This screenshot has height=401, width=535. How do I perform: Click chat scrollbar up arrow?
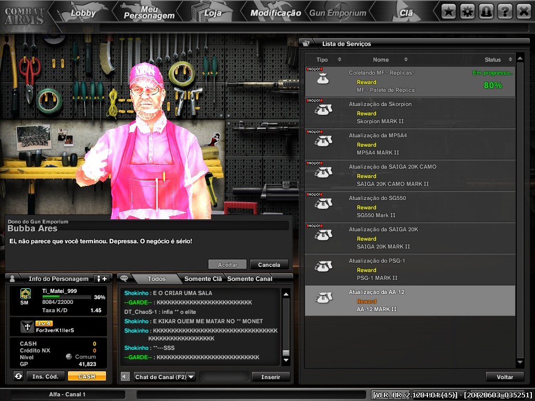286,294
